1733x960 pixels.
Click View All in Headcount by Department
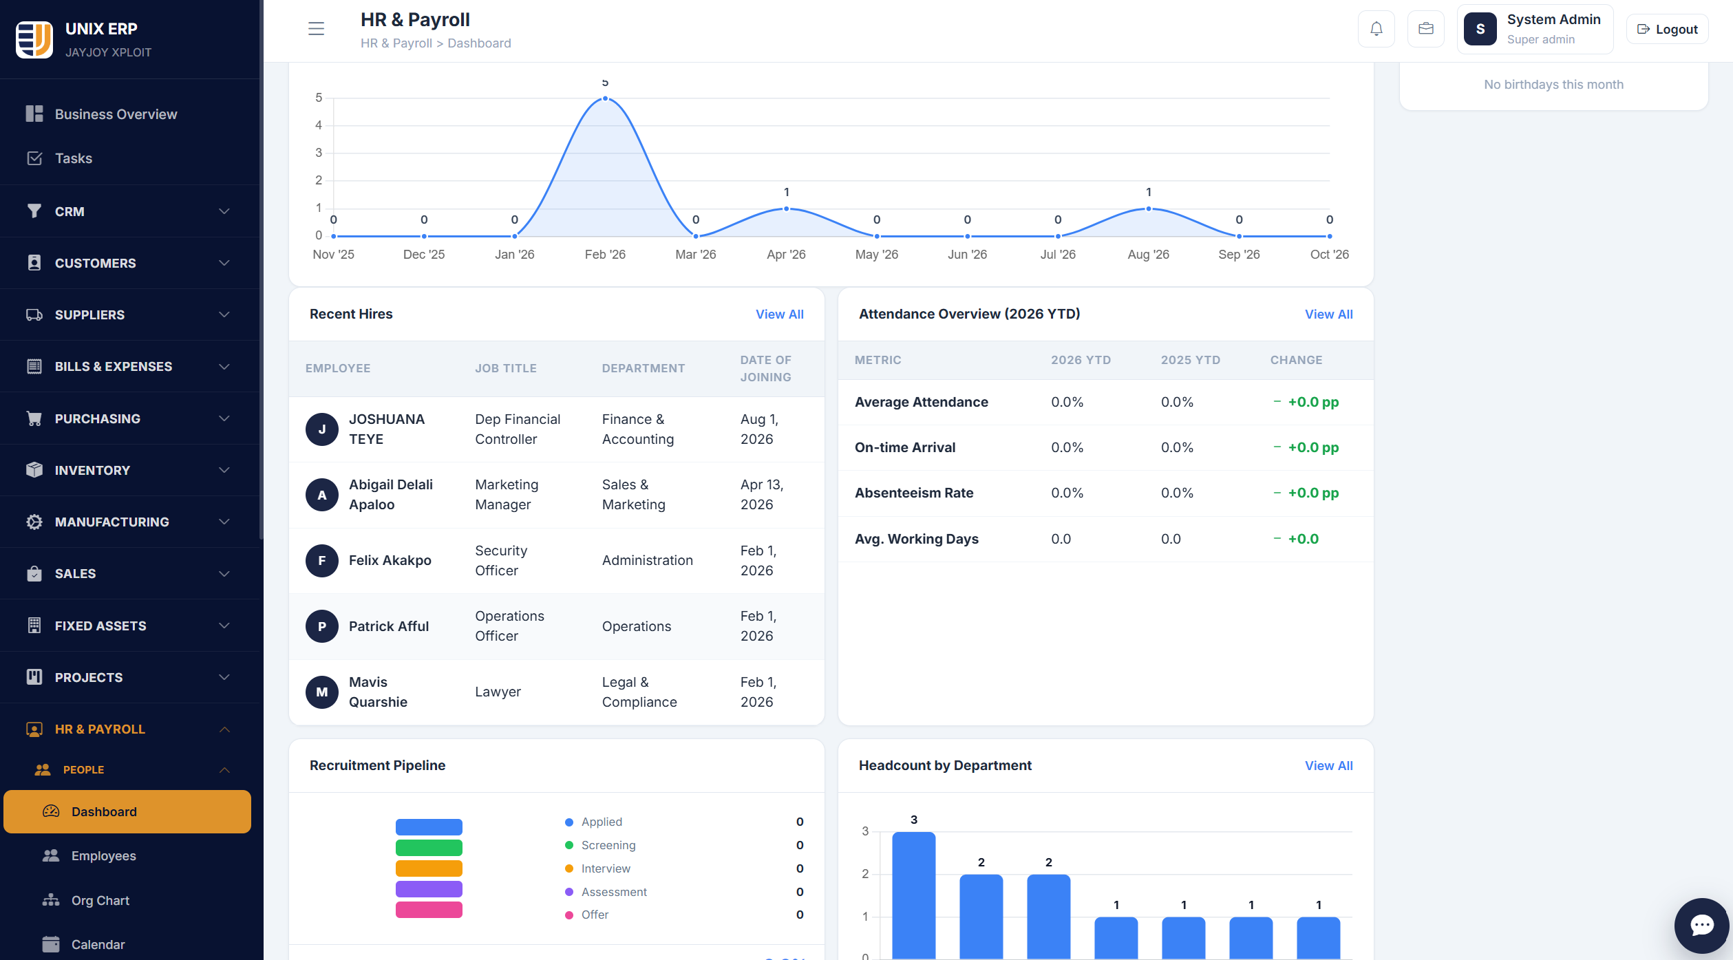pyautogui.click(x=1328, y=766)
